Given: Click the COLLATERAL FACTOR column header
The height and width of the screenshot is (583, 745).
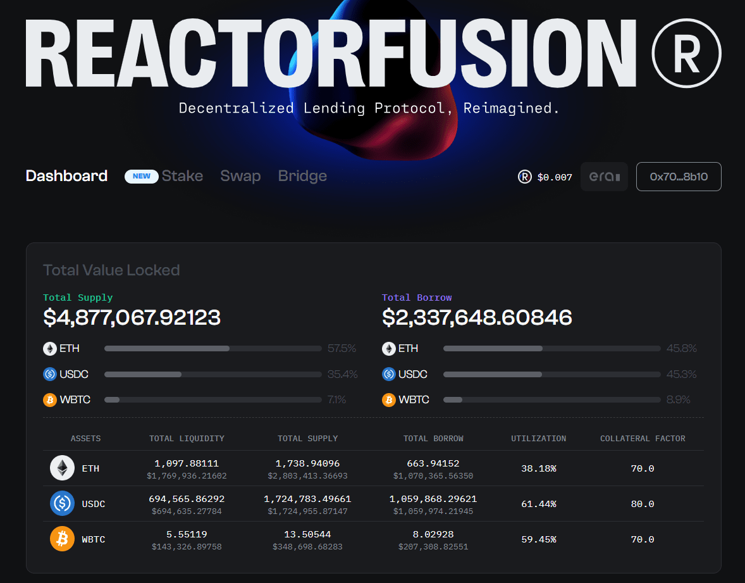Looking at the screenshot, I should pyautogui.click(x=643, y=439).
